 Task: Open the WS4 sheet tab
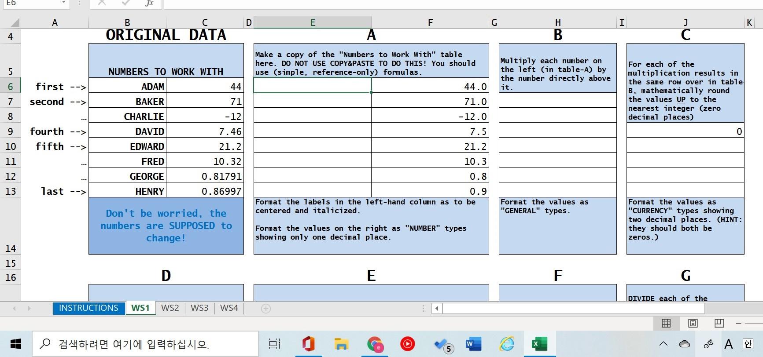(229, 308)
